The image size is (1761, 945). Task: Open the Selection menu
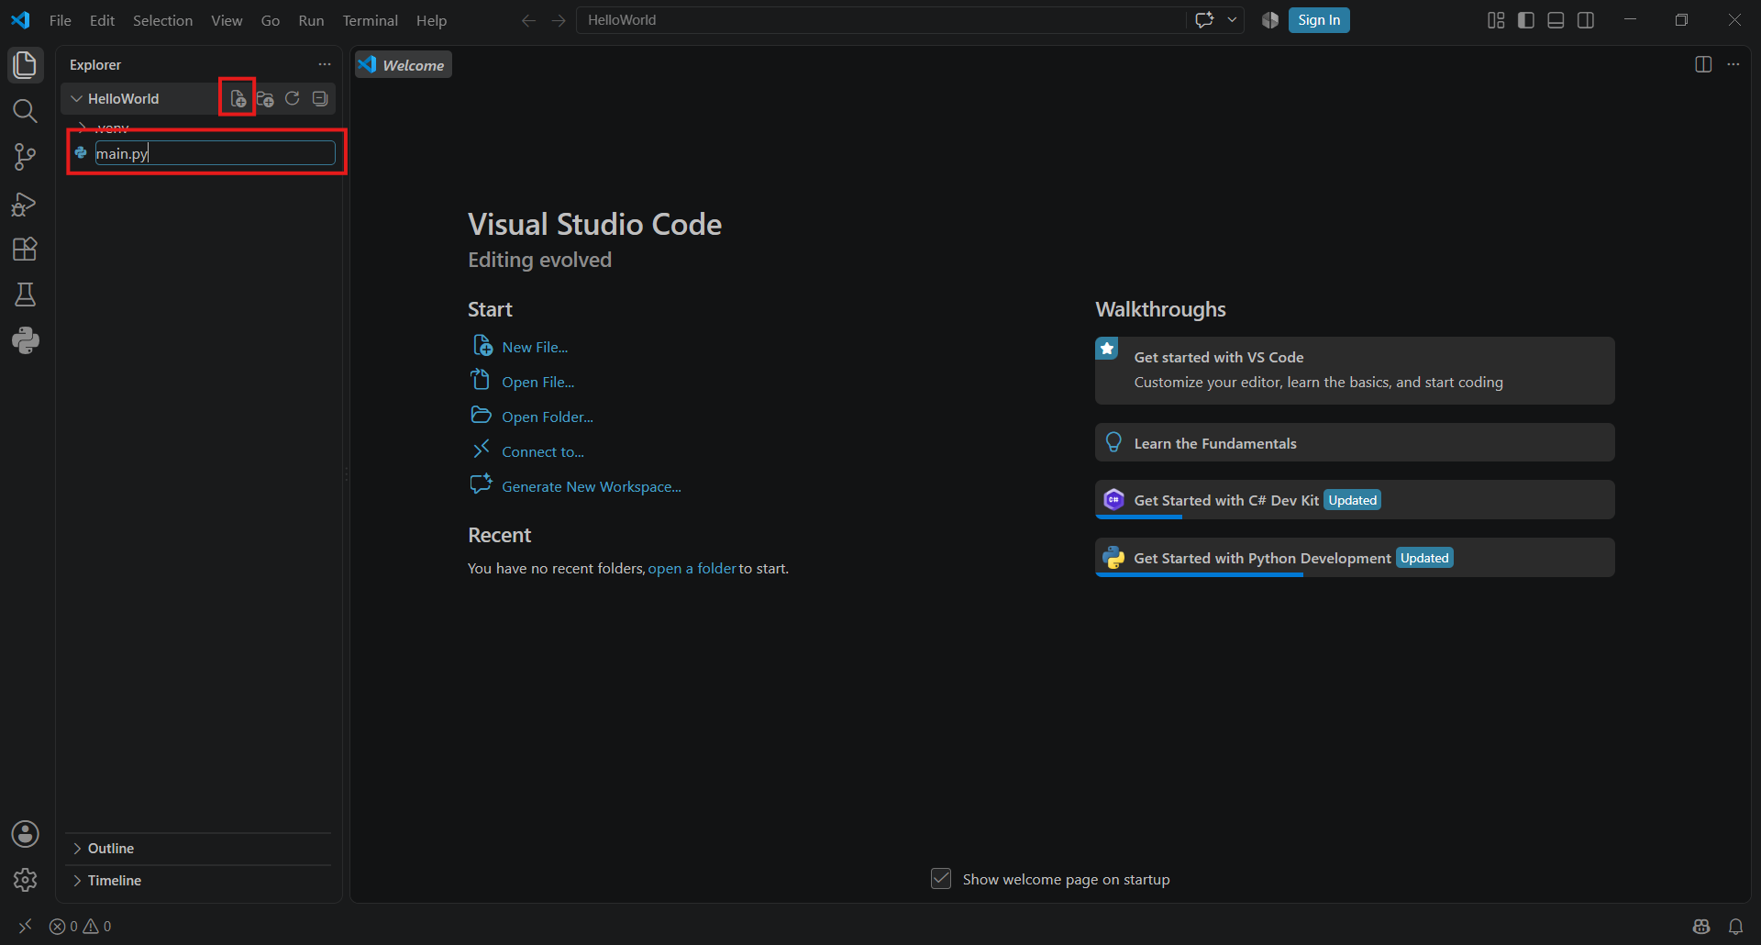(162, 20)
